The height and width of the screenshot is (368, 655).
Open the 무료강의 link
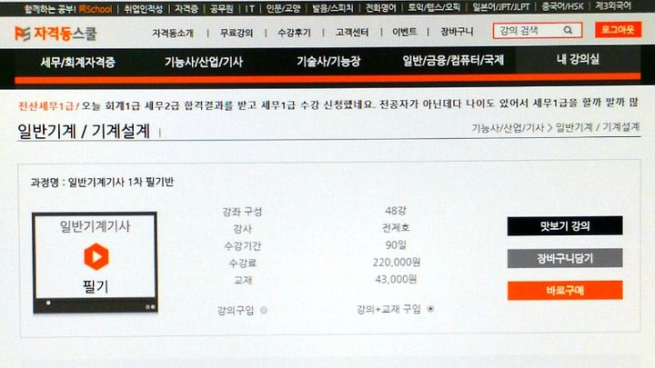pyautogui.click(x=237, y=33)
